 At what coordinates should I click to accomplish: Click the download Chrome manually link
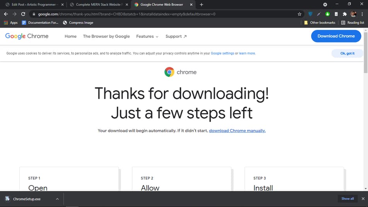(x=237, y=131)
